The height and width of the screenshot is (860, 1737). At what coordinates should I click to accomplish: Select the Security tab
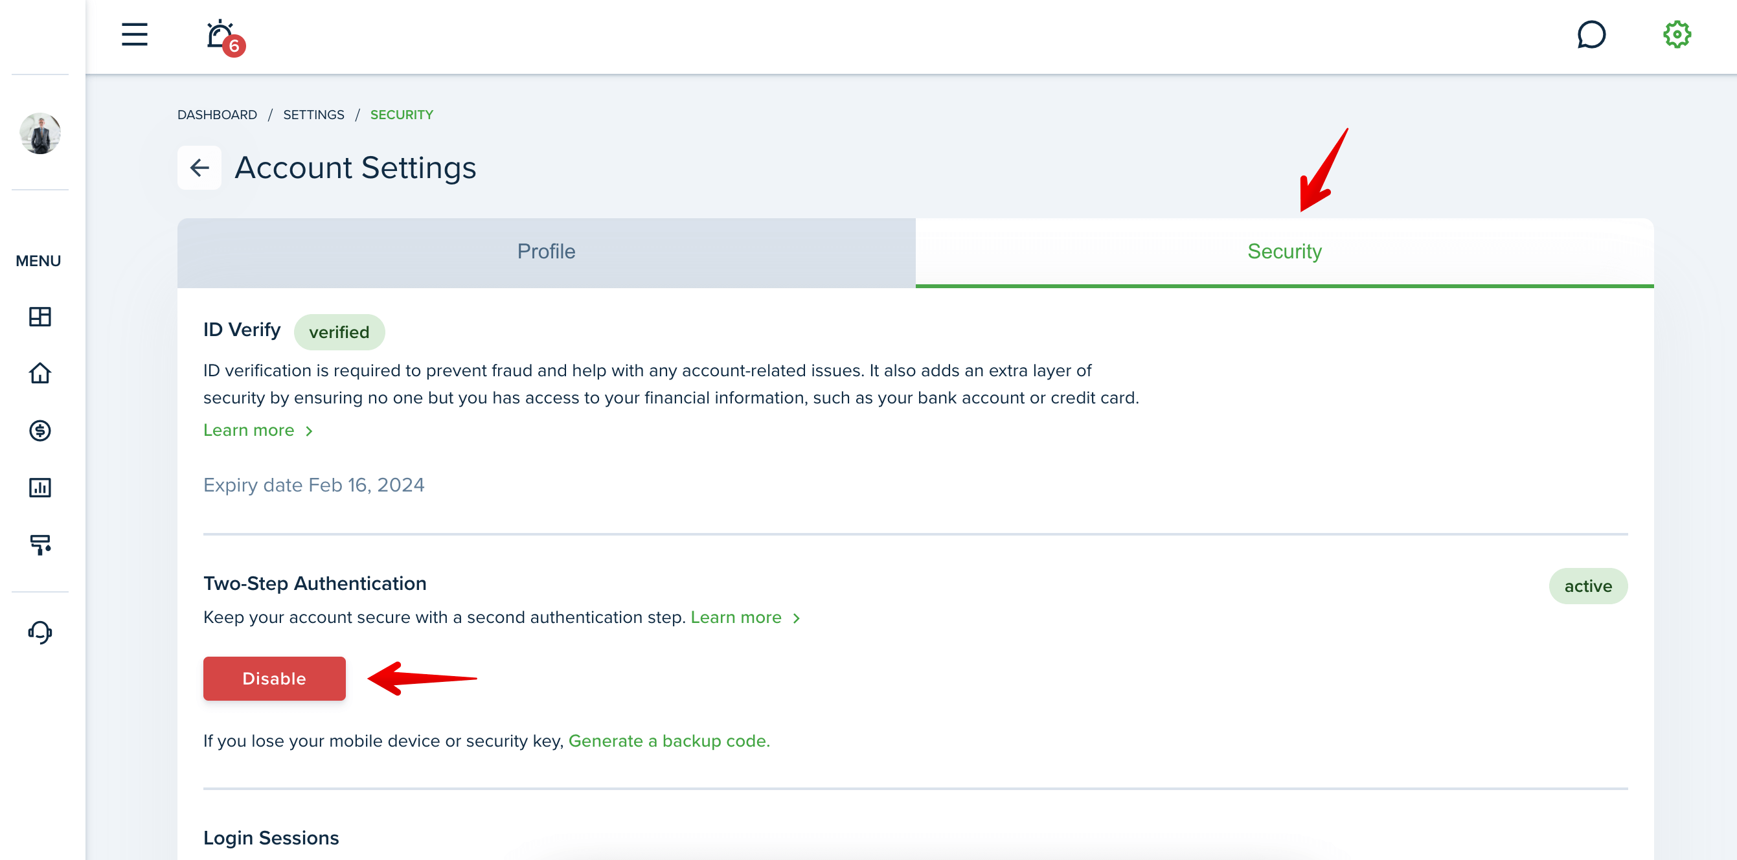(1284, 252)
